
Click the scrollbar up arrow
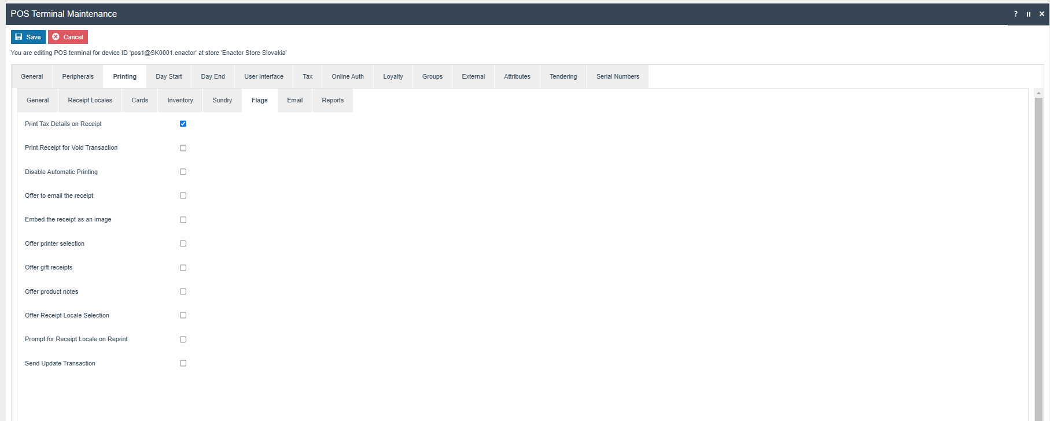(x=1038, y=93)
